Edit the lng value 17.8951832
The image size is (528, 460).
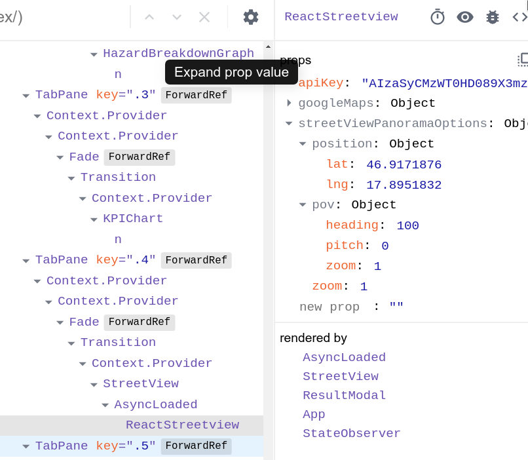[x=404, y=185]
